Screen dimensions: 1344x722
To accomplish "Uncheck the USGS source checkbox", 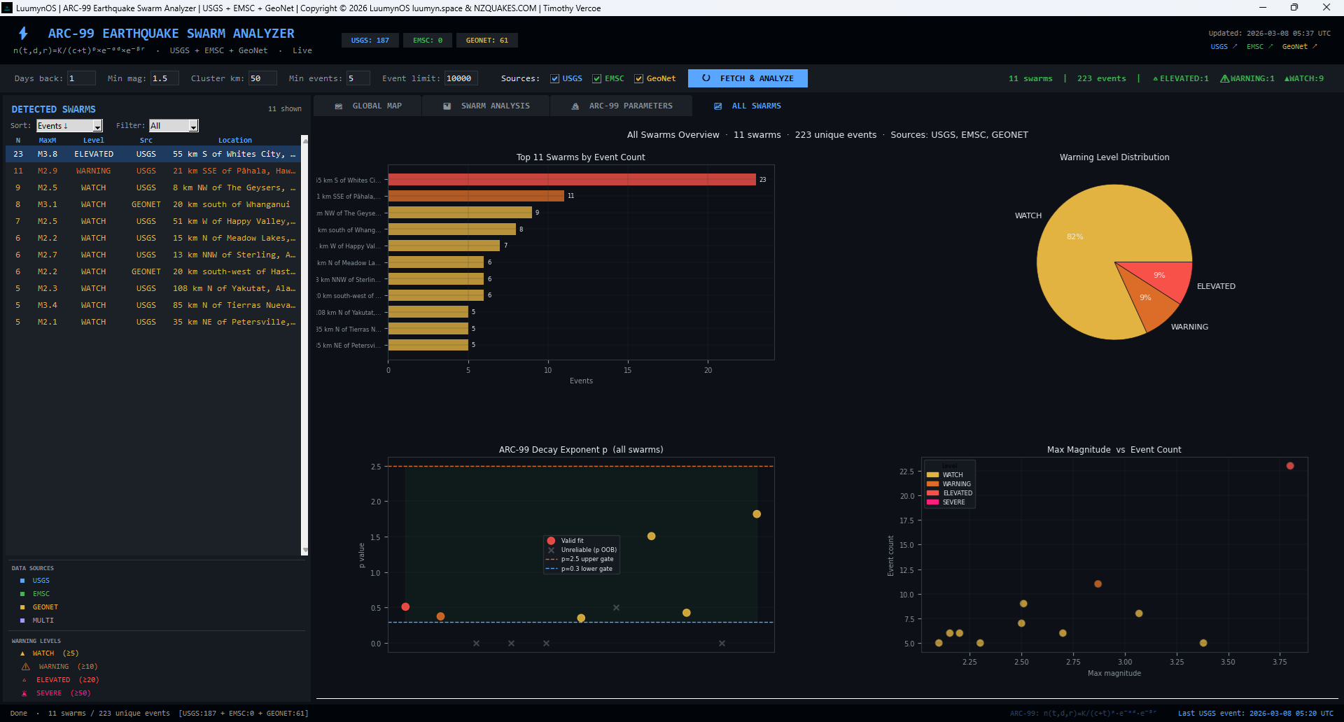I will (x=554, y=79).
